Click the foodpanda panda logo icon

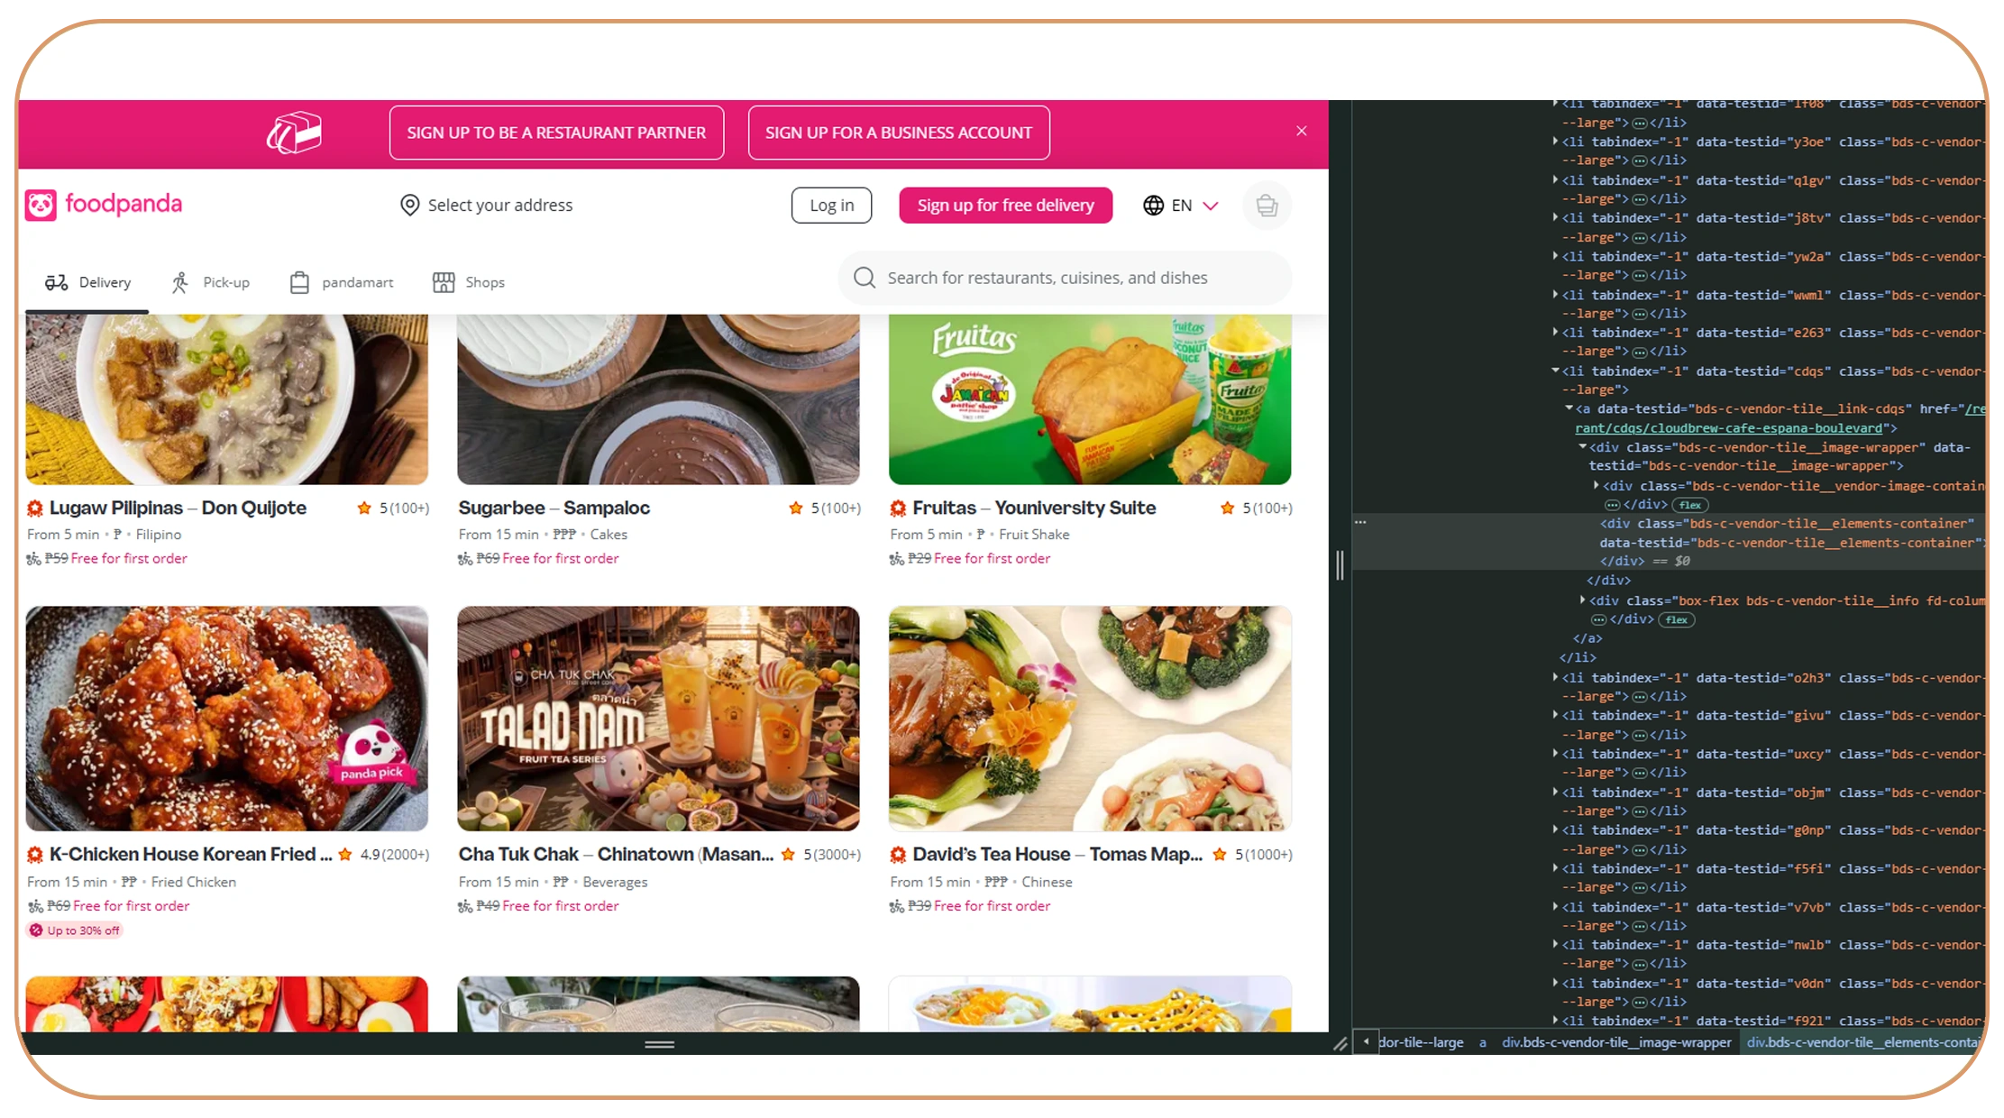[41, 205]
